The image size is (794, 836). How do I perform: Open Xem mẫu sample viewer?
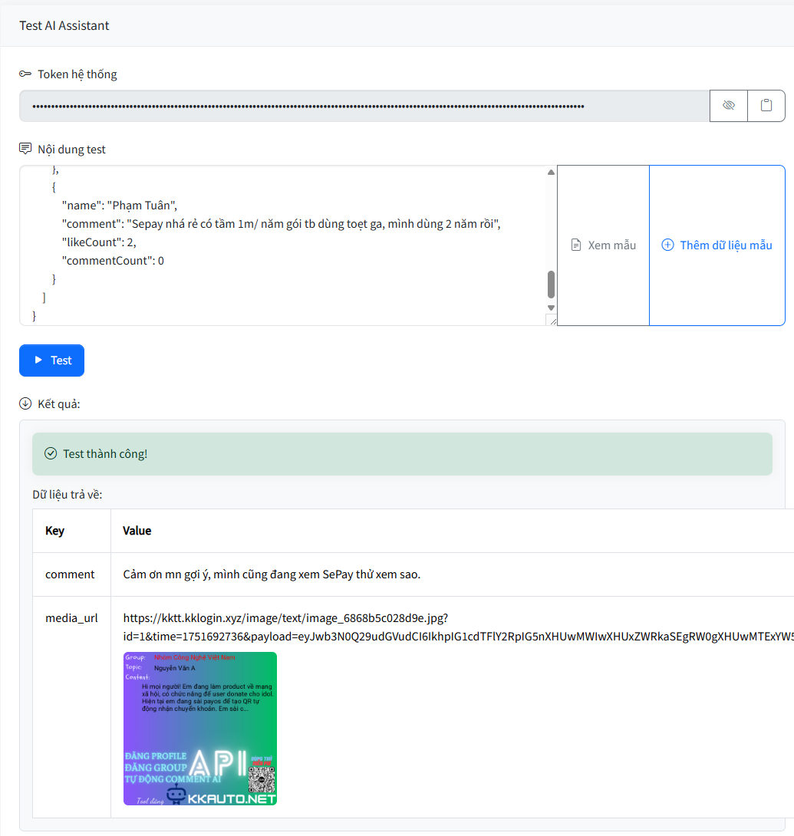(x=603, y=245)
